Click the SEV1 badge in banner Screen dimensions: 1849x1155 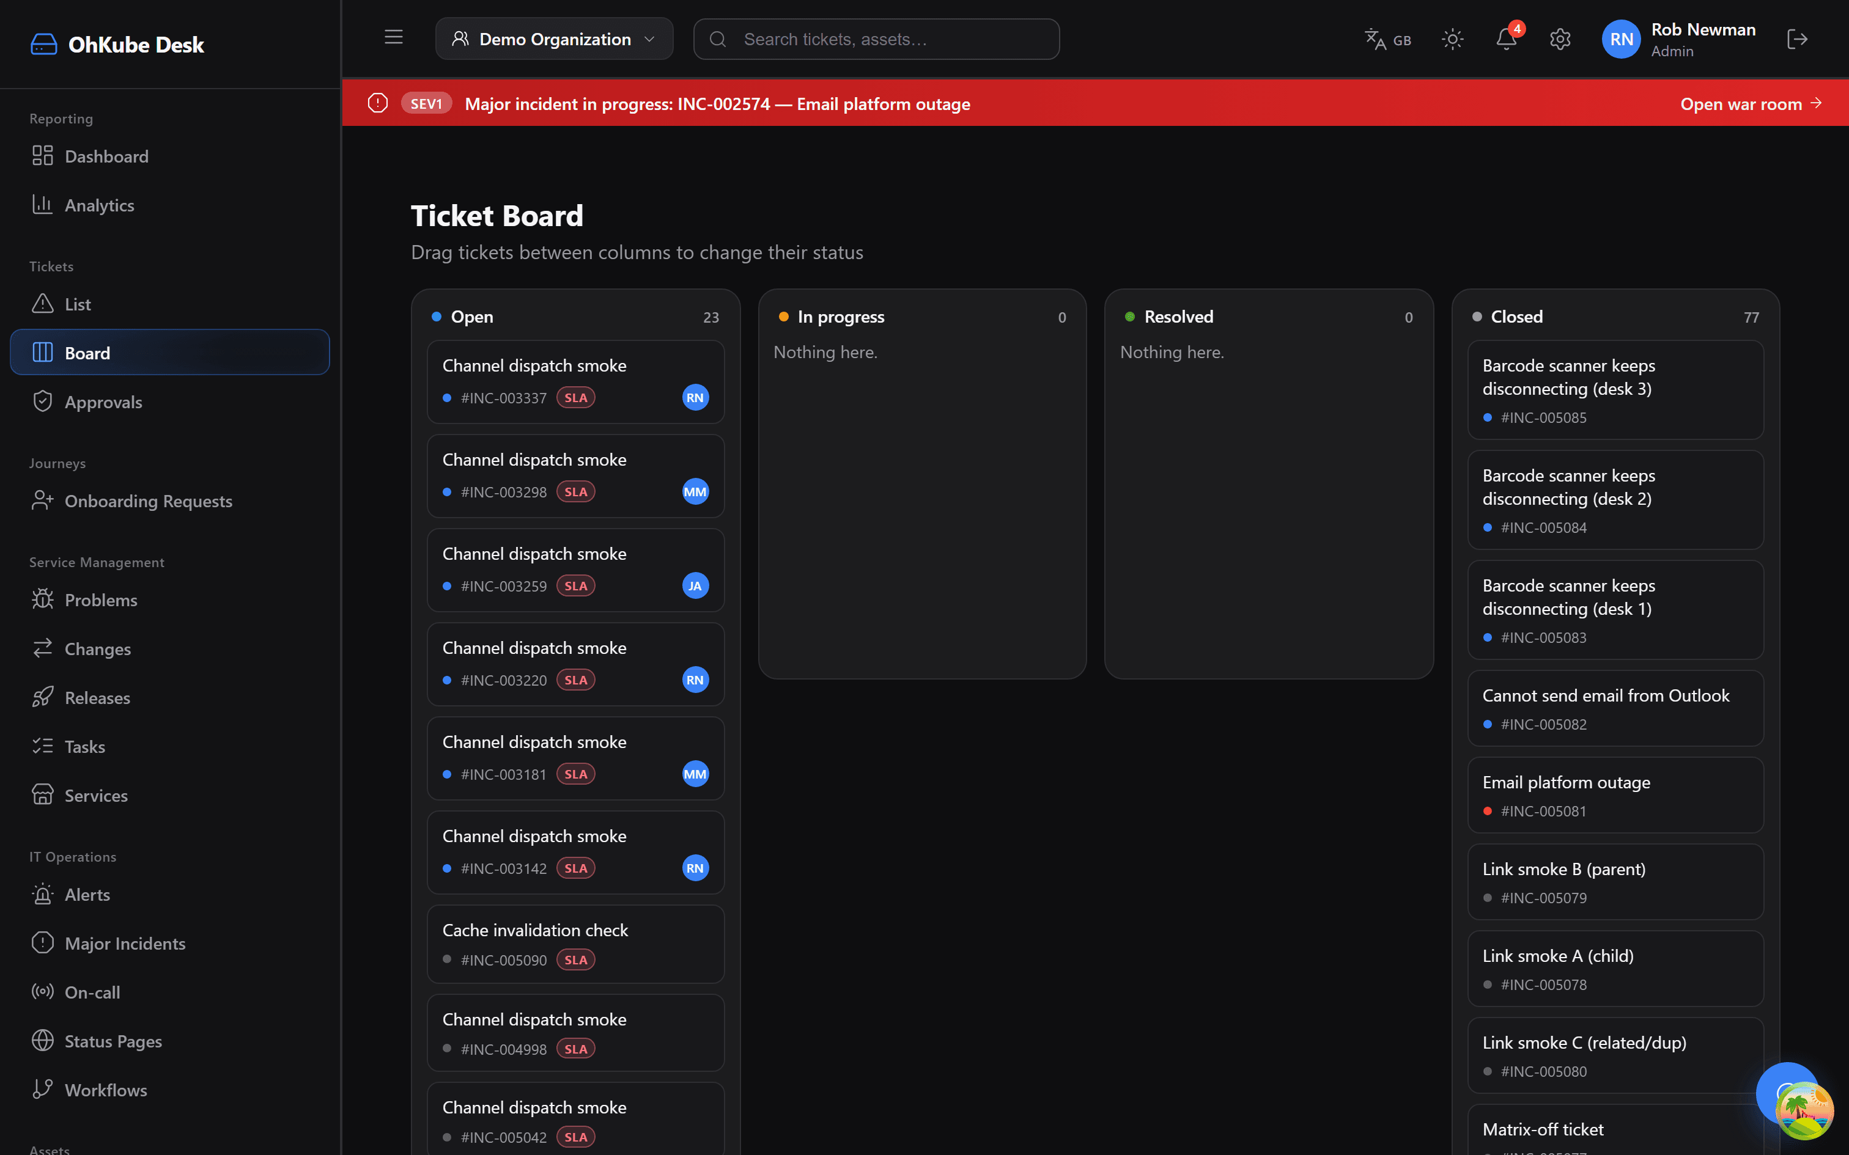tap(426, 103)
